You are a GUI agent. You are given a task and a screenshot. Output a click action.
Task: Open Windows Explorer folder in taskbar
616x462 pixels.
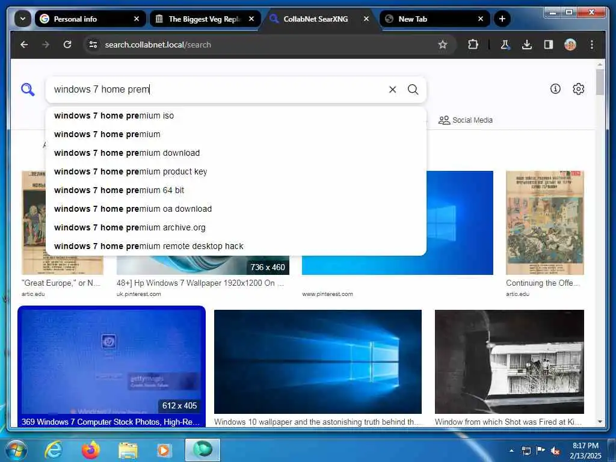tap(128, 450)
